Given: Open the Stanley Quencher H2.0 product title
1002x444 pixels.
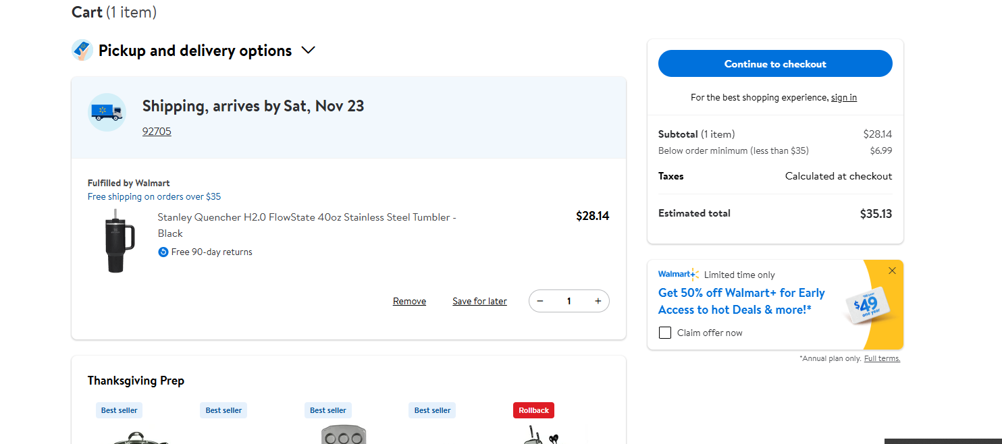Looking at the screenshot, I should [307, 225].
